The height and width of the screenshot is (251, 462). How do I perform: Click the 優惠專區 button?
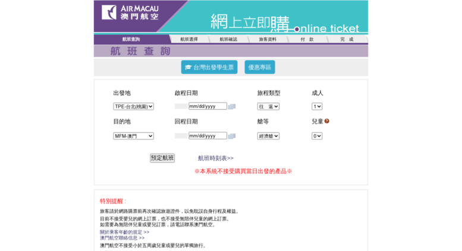click(x=260, y=67)
